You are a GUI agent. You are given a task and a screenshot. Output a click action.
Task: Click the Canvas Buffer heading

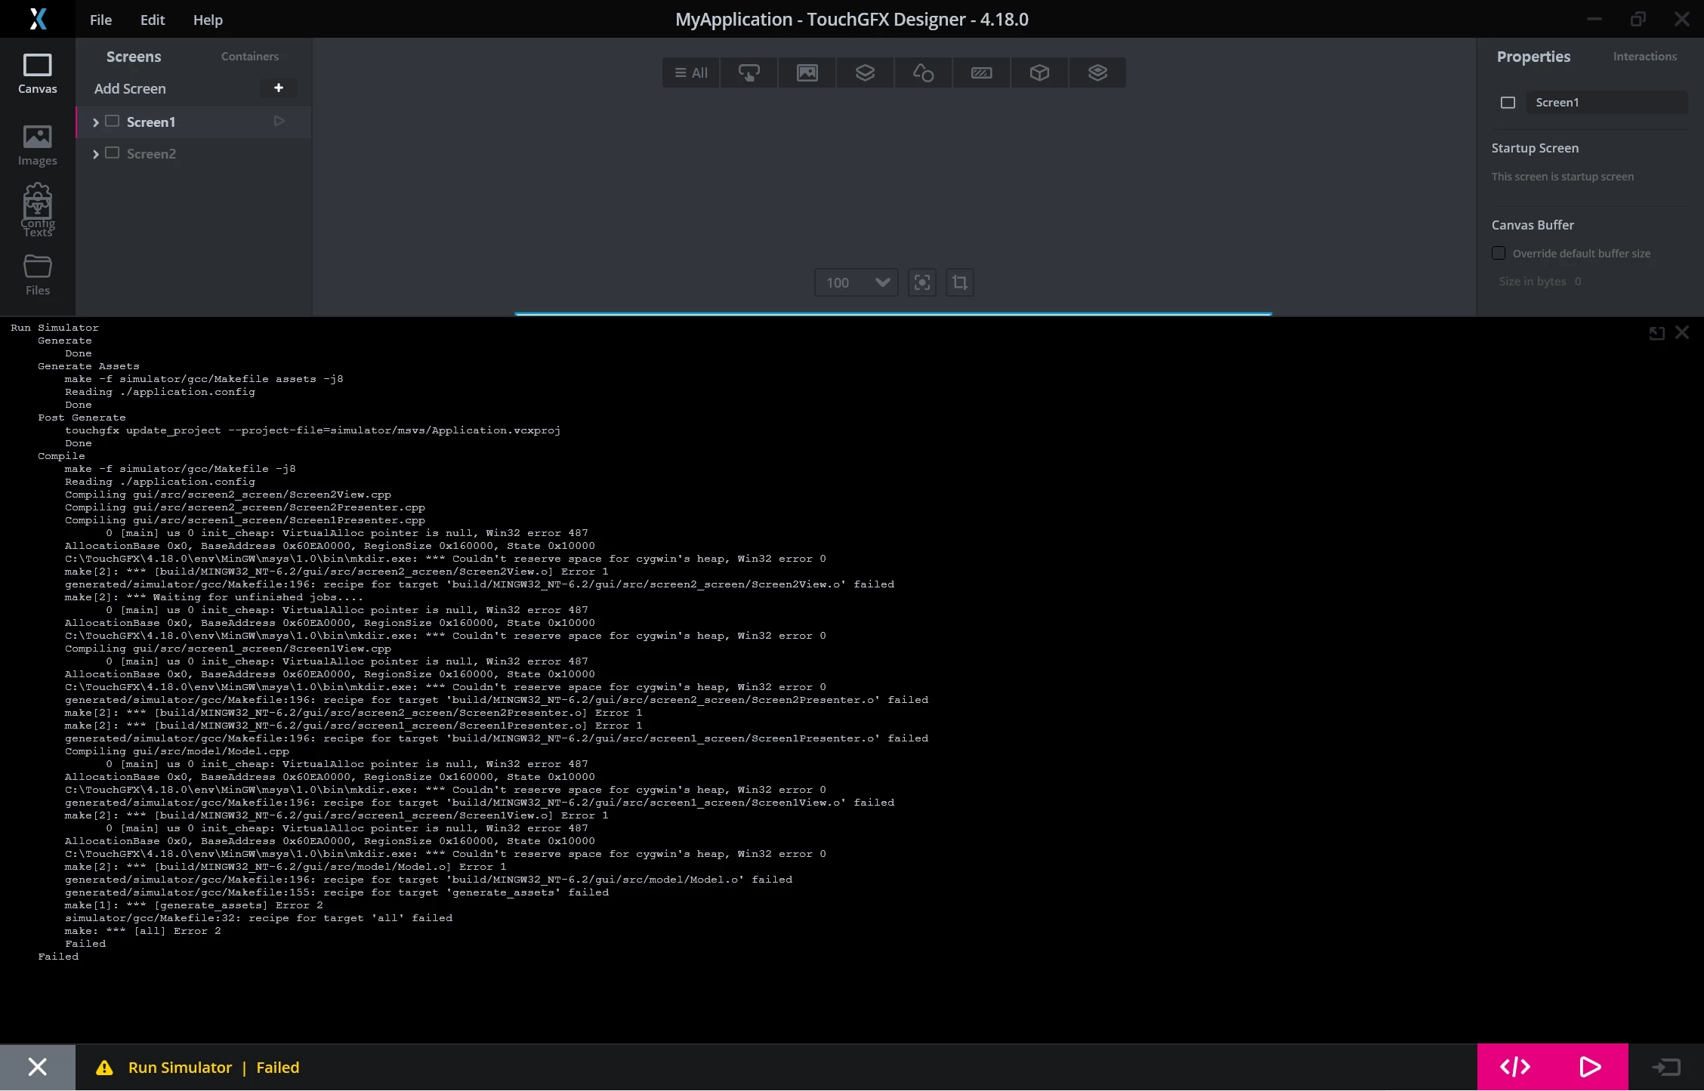[x=1533, y=225]
